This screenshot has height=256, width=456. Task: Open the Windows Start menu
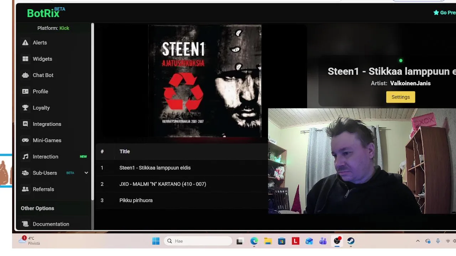(156, 241)
